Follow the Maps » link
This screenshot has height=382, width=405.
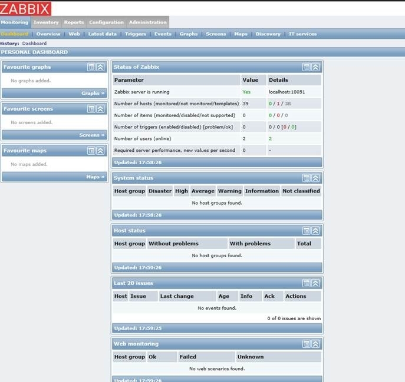(96, 177)
